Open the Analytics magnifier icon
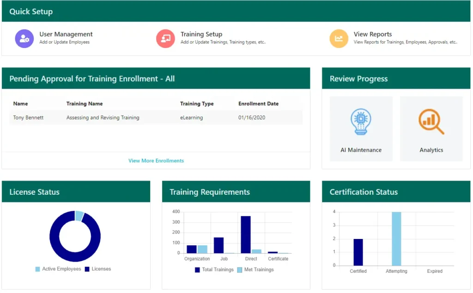This screenshot has width=473, height=293. (x=431, y=121)
